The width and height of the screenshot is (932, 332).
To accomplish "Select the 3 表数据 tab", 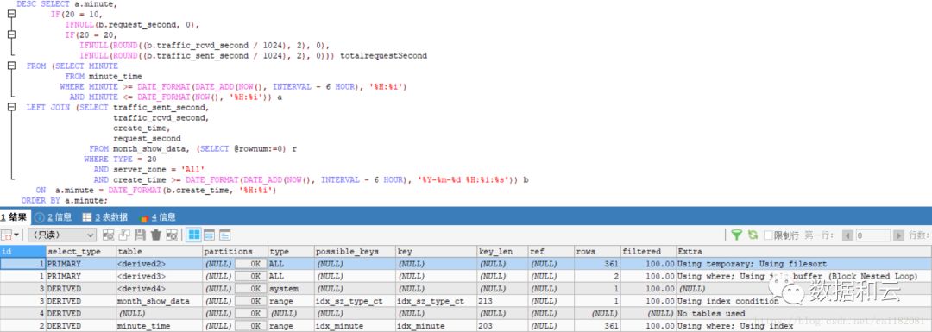I will [105, 217].
